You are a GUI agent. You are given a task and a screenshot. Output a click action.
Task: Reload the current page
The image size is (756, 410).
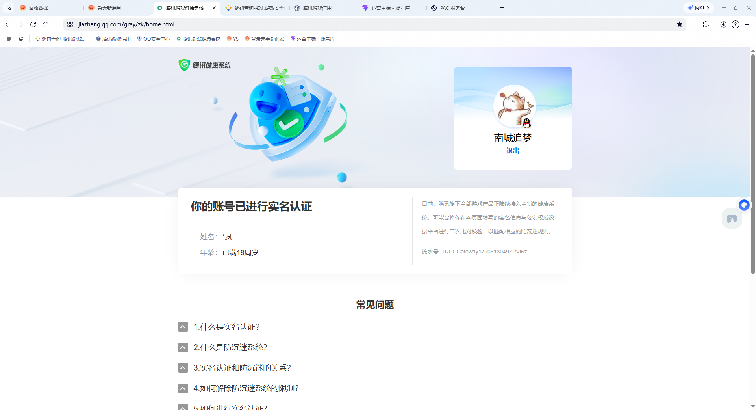point(33,24)
